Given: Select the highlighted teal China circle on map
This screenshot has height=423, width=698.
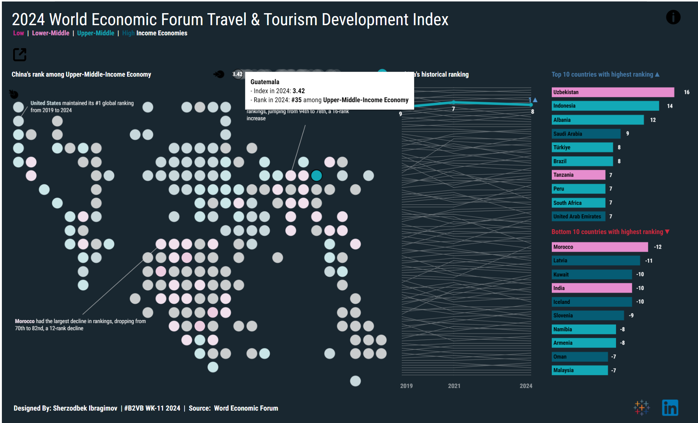Looking at the screenshot, I should 316,175.
